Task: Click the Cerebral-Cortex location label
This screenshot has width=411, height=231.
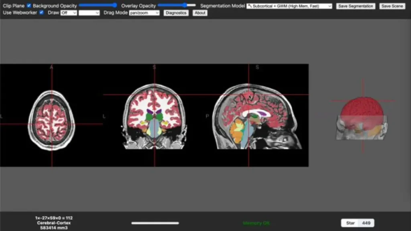Action: tap(54, 223)
